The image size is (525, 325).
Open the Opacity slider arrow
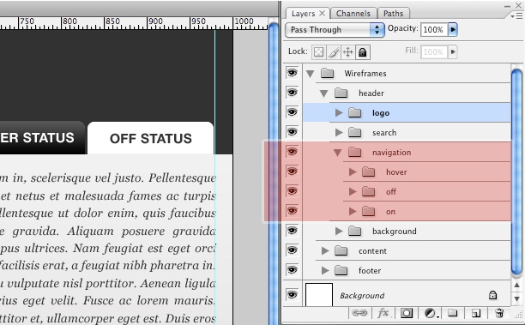click(x=453, y=29)
